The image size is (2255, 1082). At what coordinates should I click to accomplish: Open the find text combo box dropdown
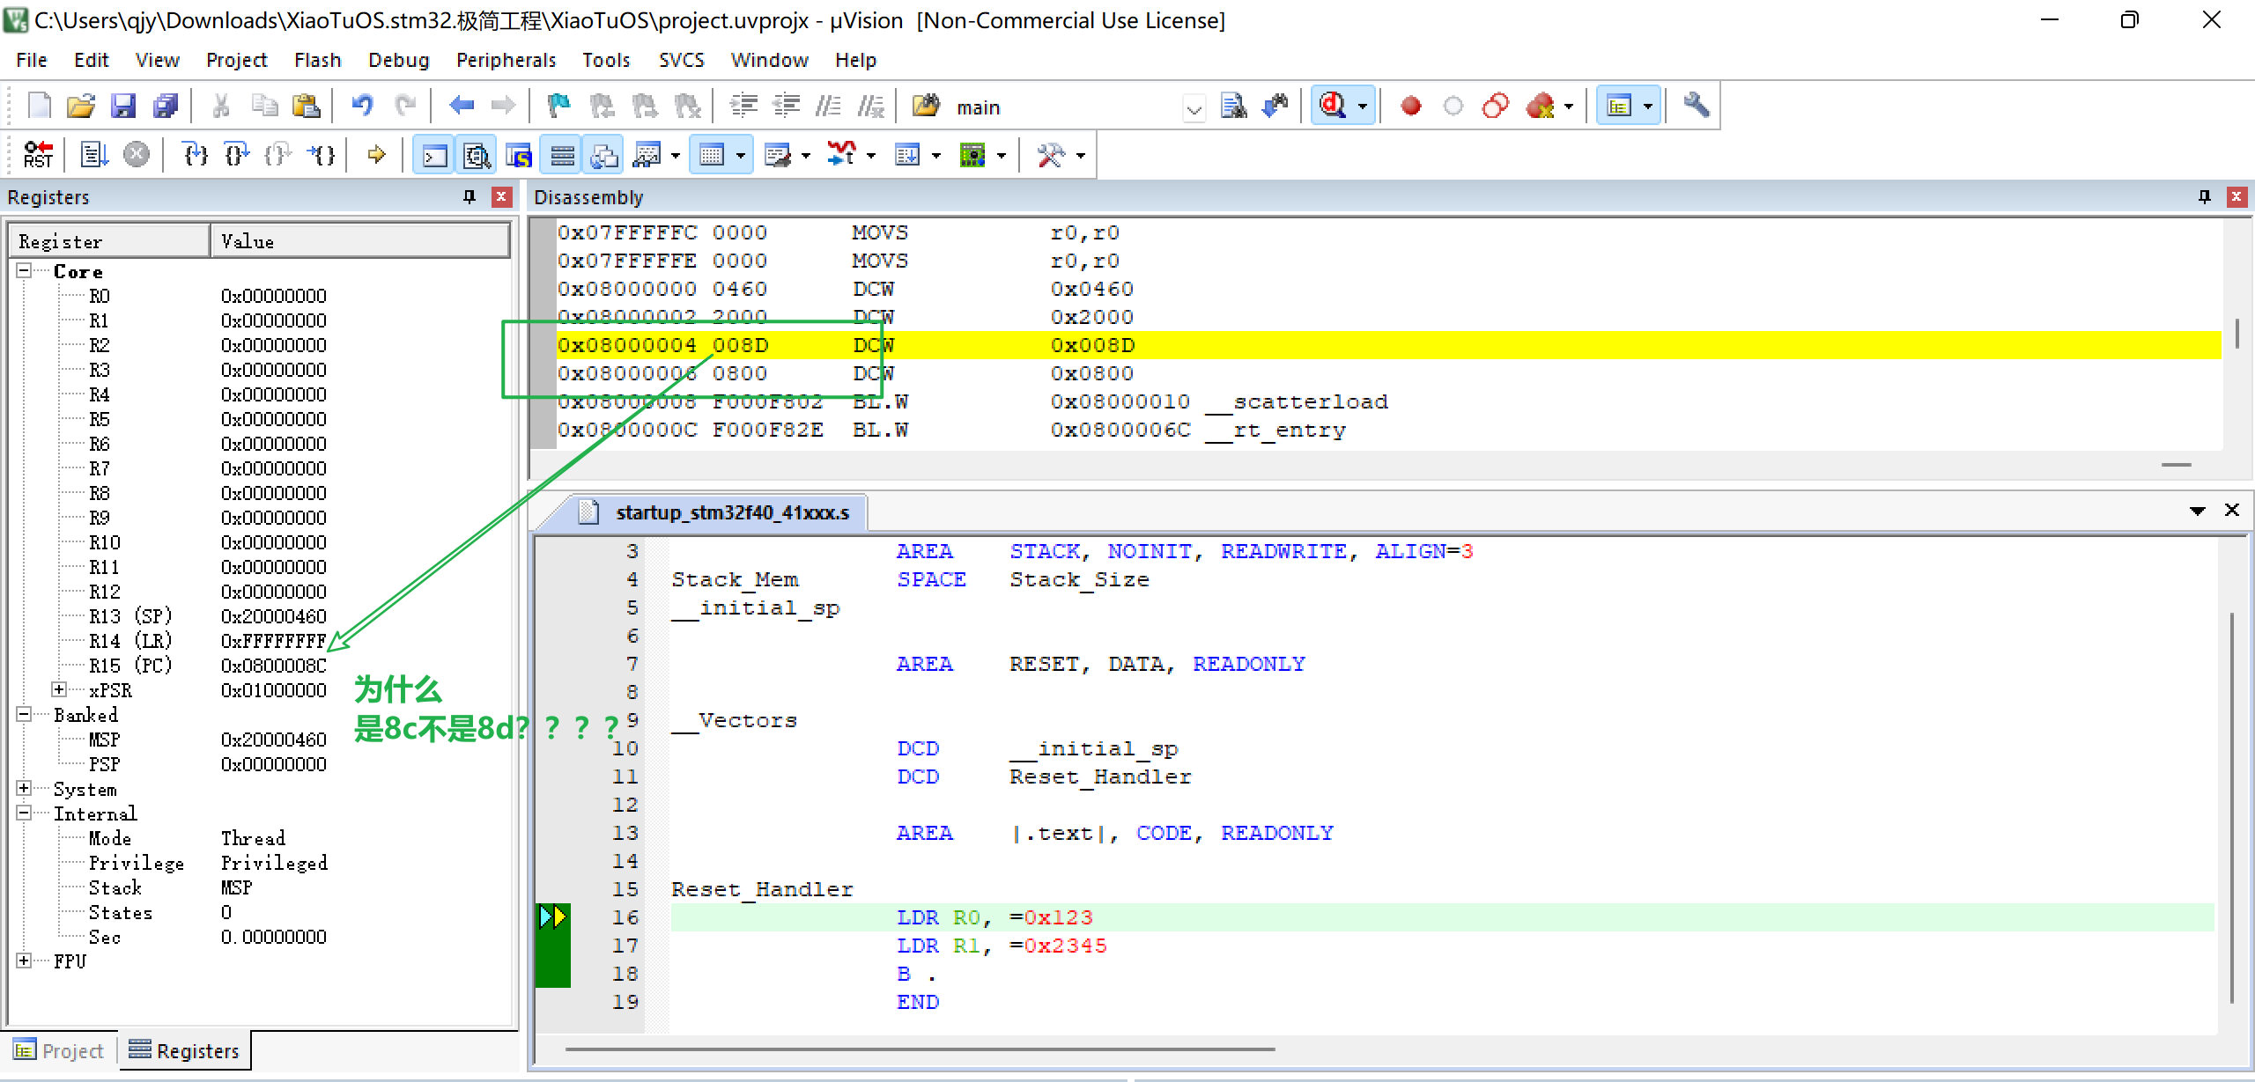point(1194,108)
